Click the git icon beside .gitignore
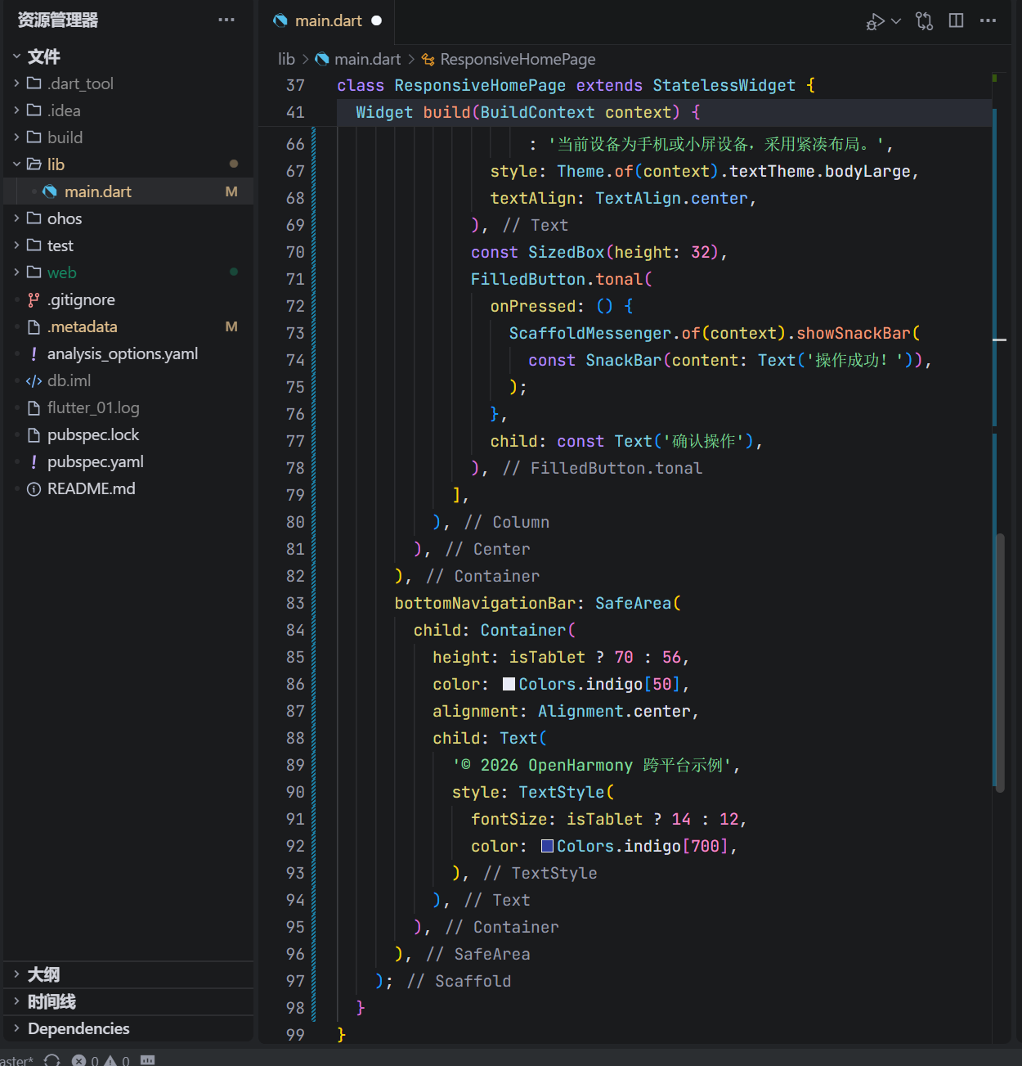The height and width of the screenshot is (1066, 1022). pyautogui.click(x=34, y=299)
